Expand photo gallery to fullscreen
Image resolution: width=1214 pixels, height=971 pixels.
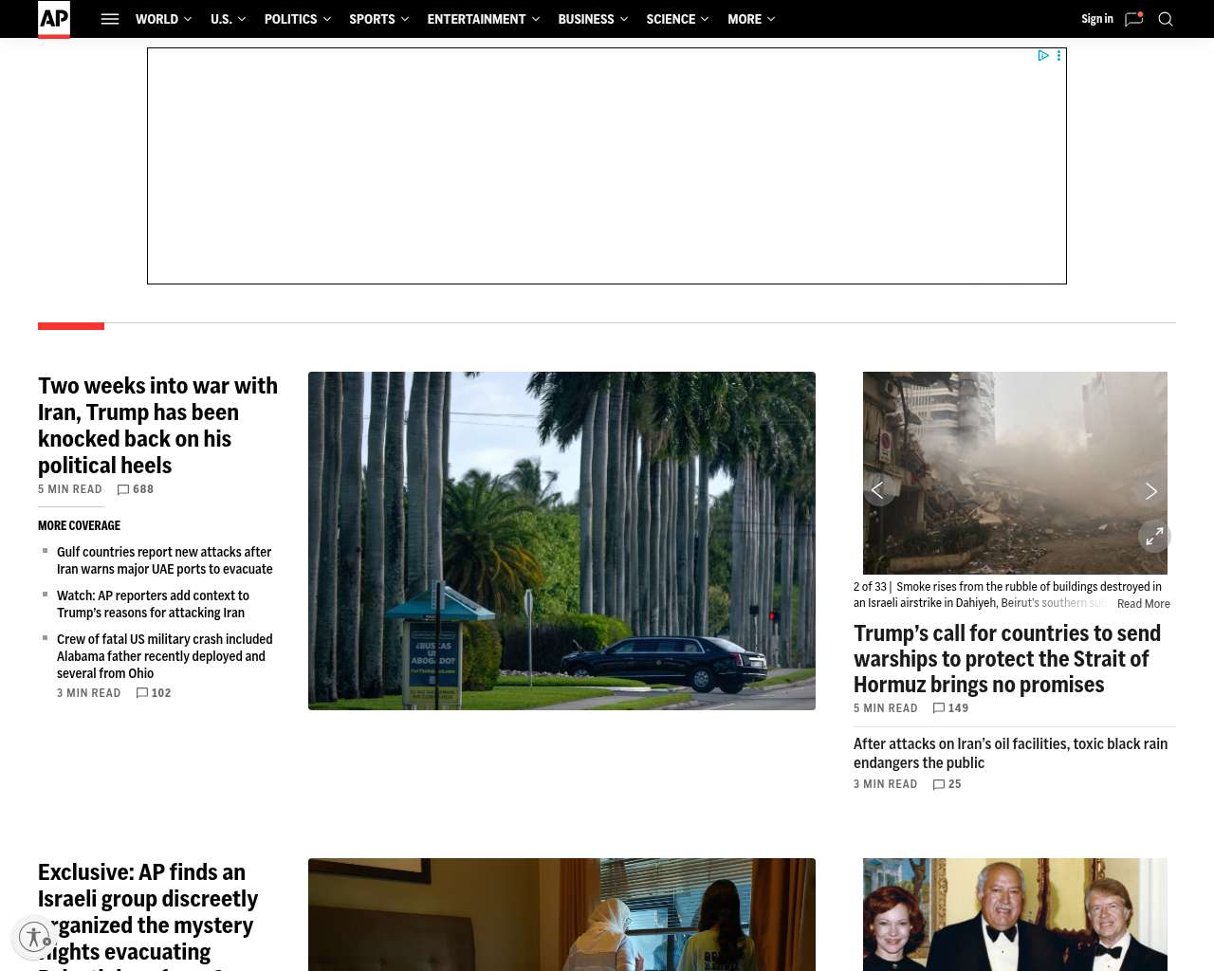(x=1154, y=537)
